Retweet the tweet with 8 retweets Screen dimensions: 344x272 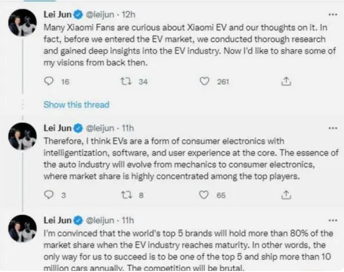pyautogui.click(x=126, y=195)
